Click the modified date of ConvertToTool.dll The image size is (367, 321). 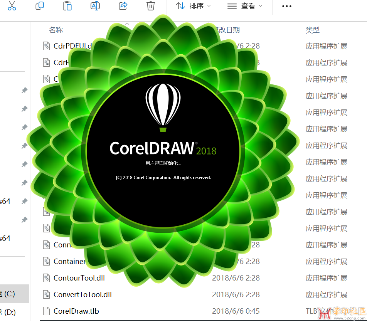click(x=236, y=294)
